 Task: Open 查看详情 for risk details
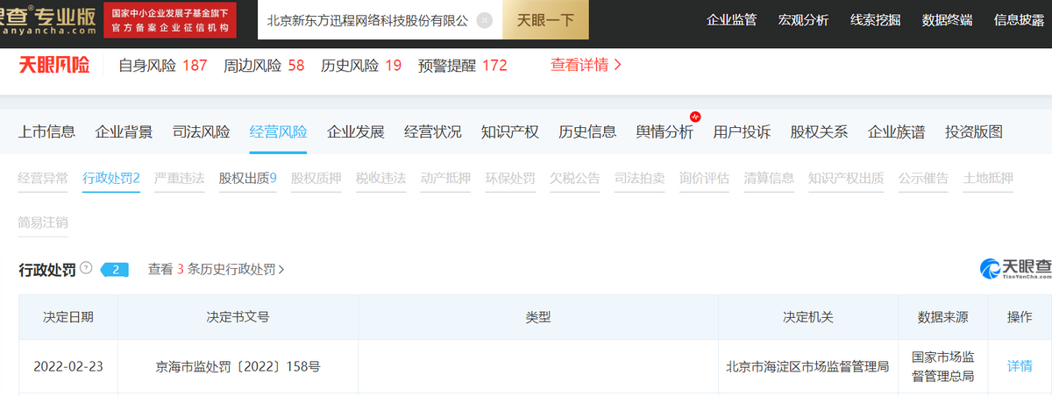(586, 65)
